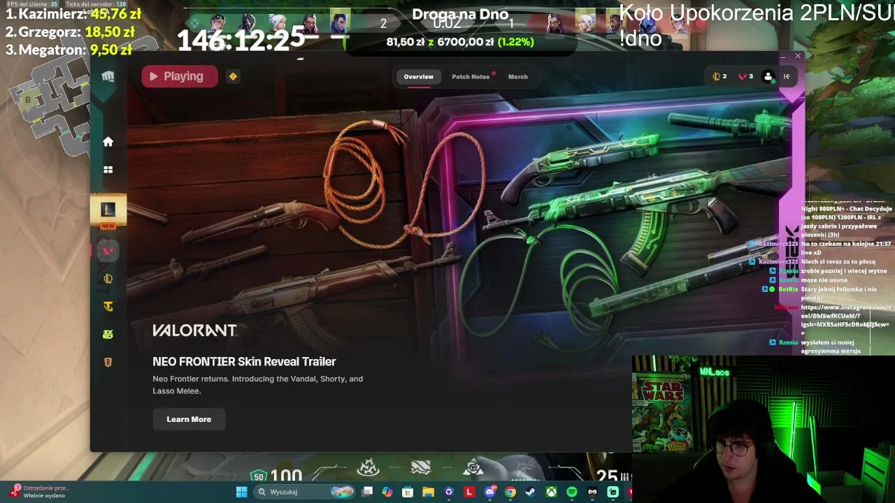The image size is (895, 503).
Task: Switch to the Overview tab
Action: 419,77
